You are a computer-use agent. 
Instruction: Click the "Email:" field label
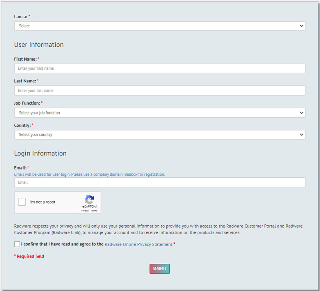pyautogui.click(x=20, y=168)
